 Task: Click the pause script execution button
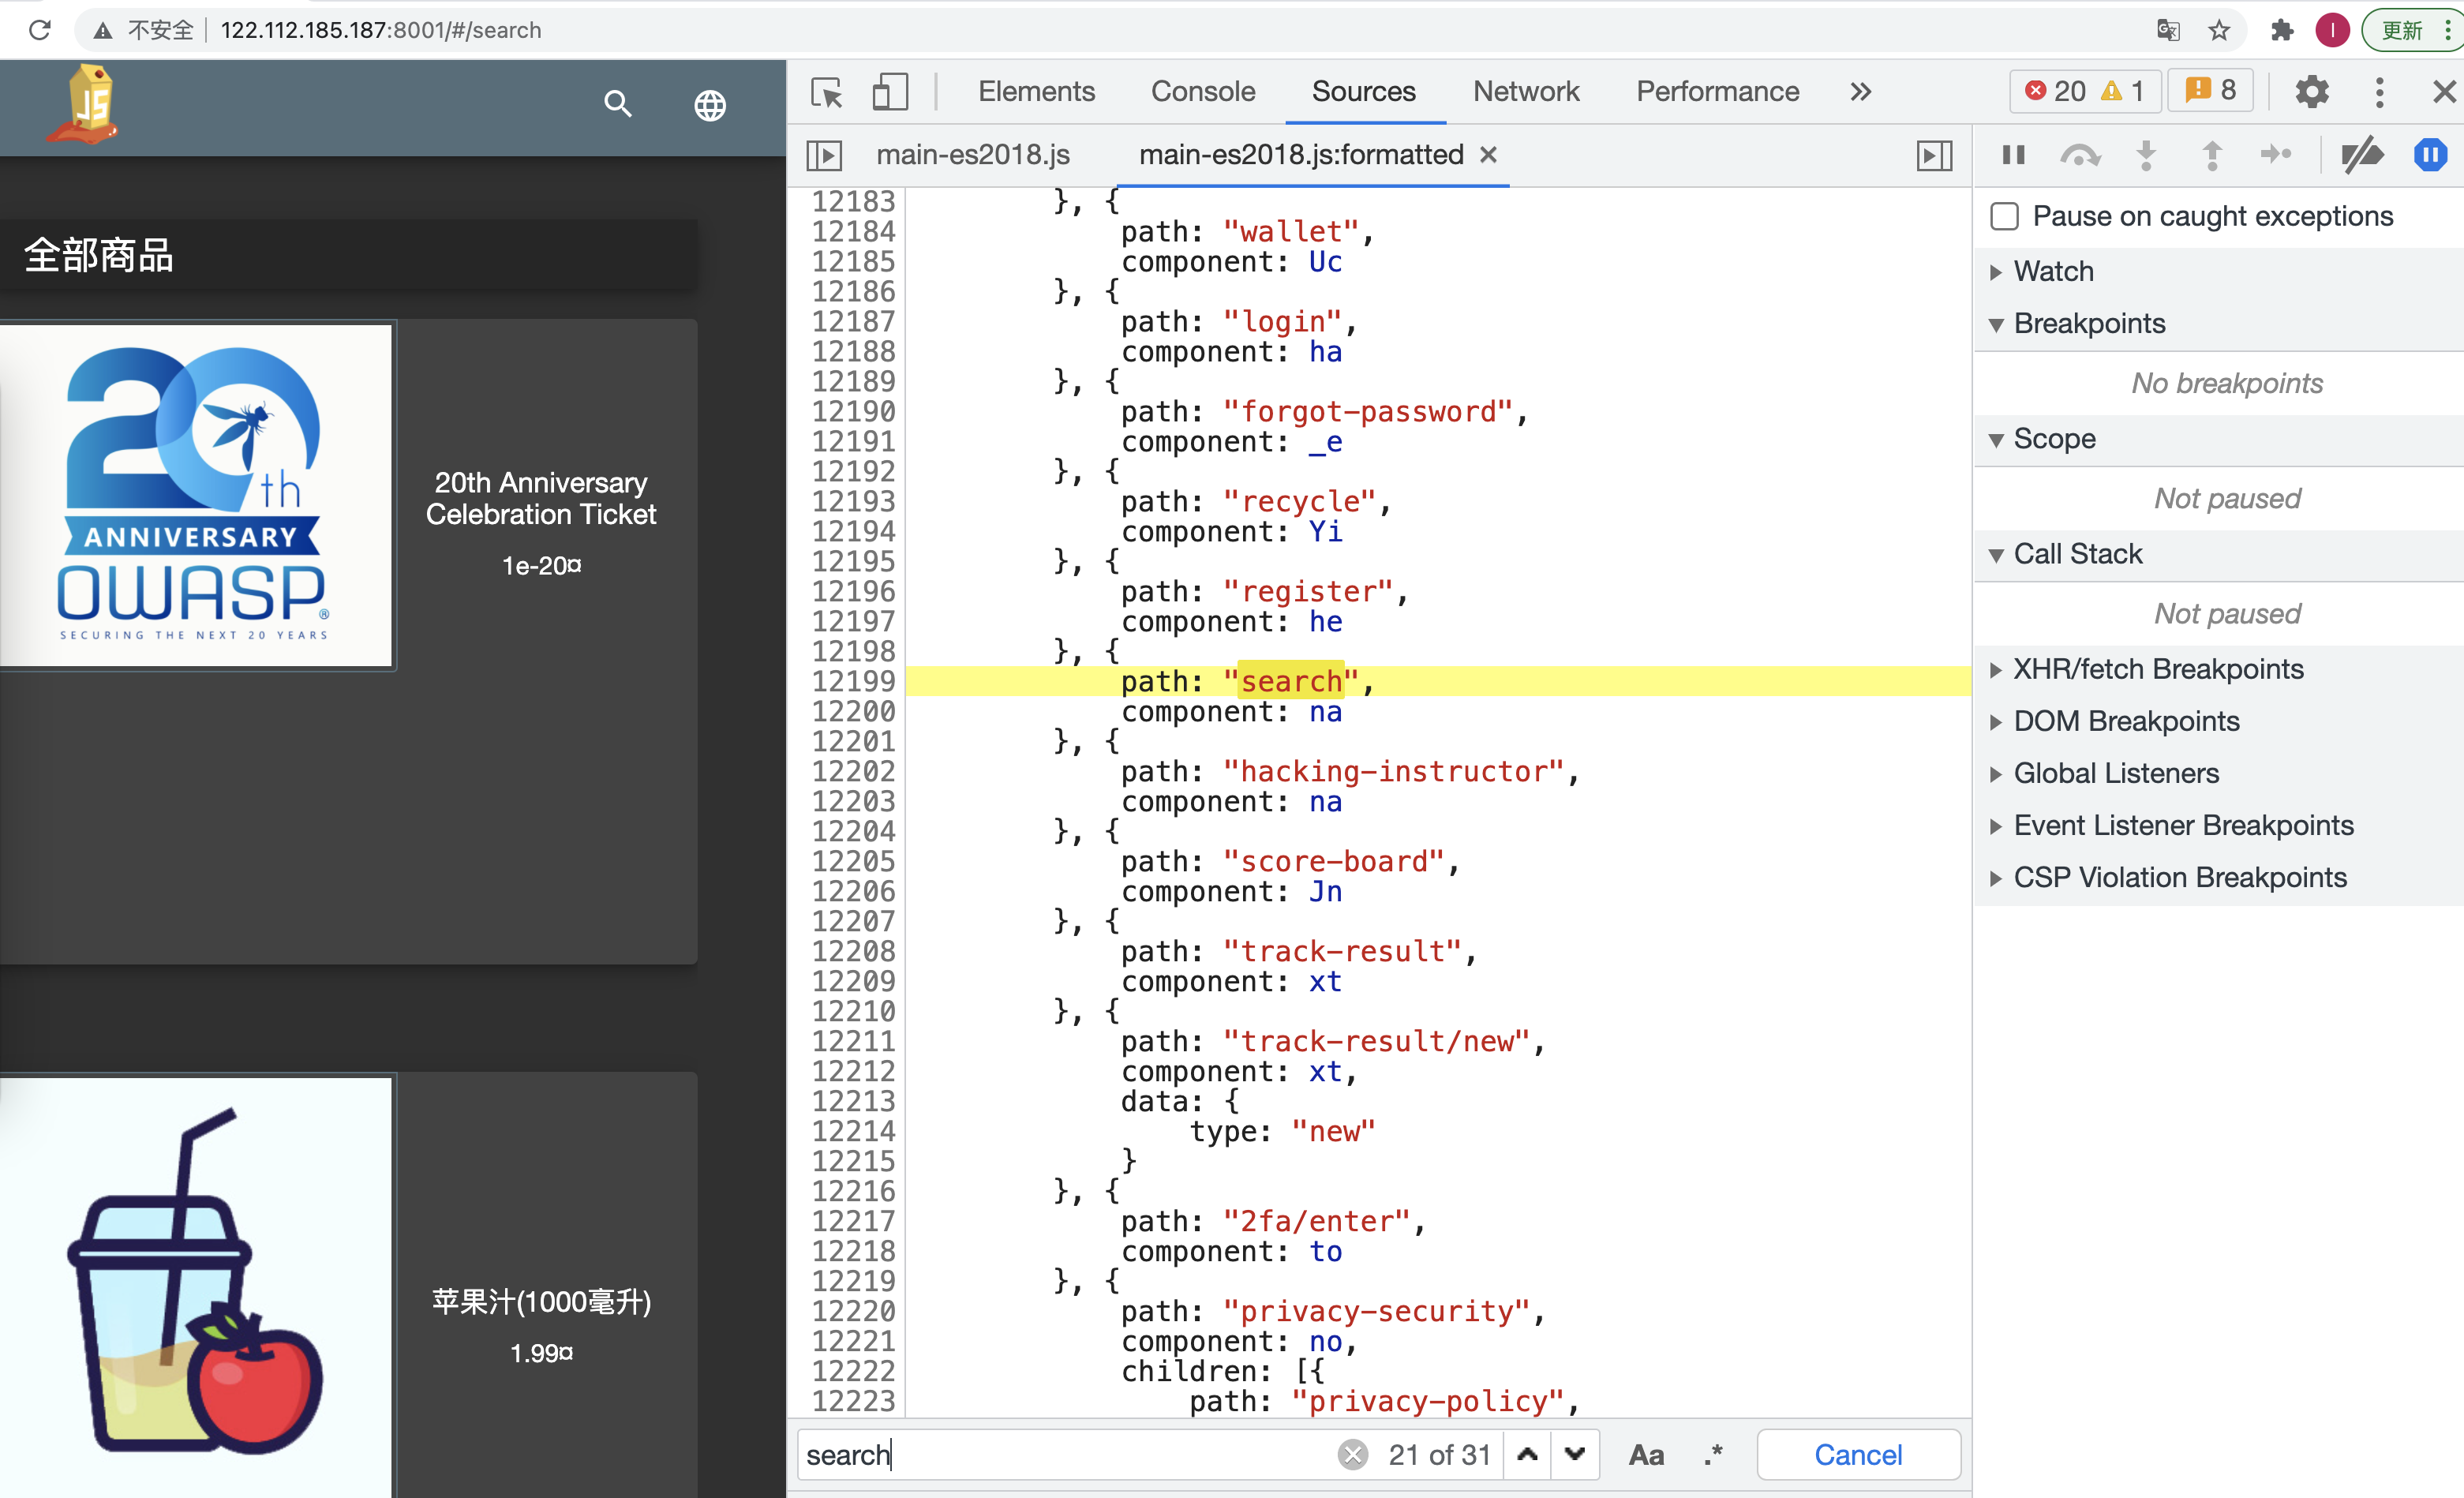(2013, 155)
